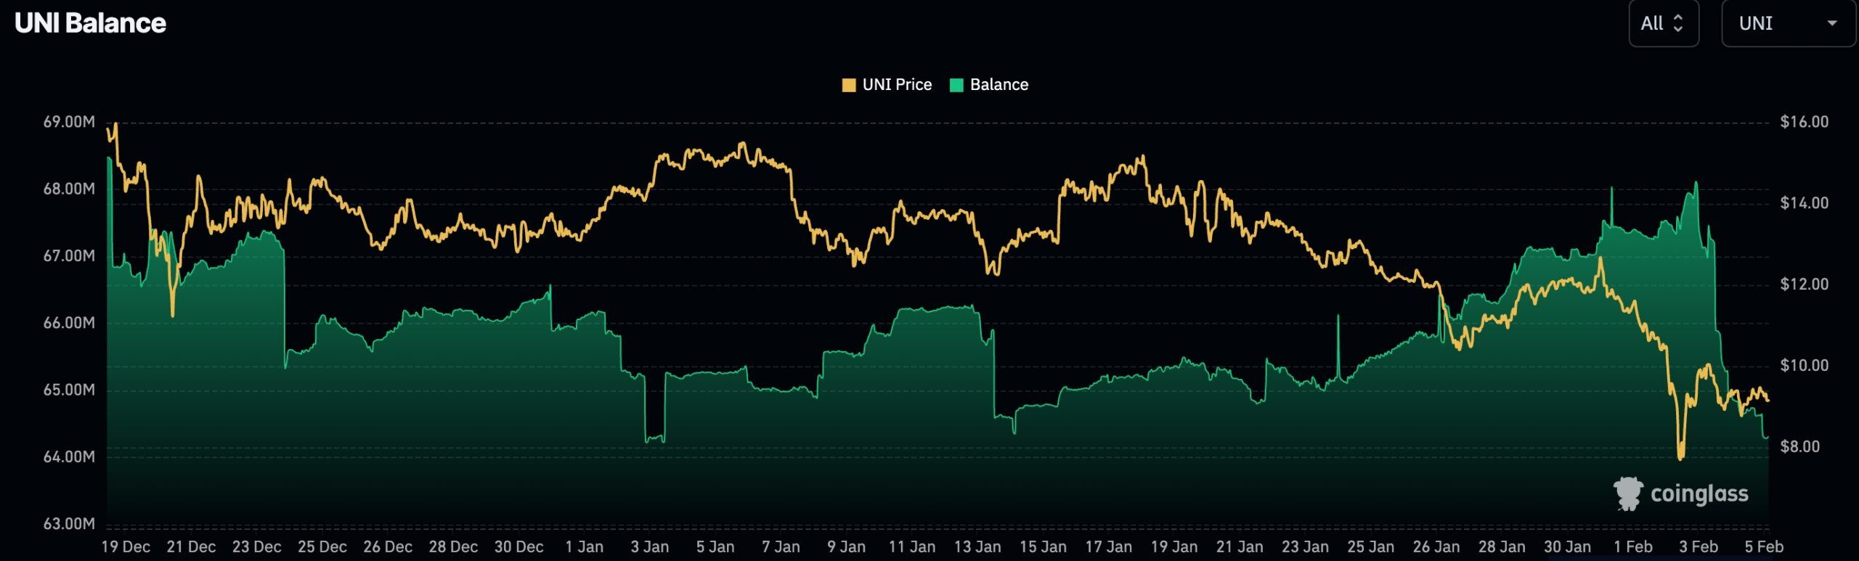Click the 15 Jan date label
The width and height of the screenshot is (1859, 561).
point(1043,546)
